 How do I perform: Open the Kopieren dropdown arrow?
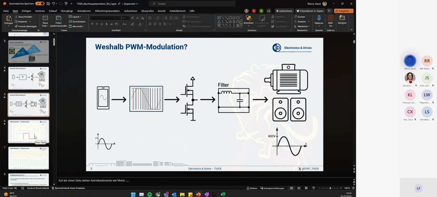click(x=30, y=21)
